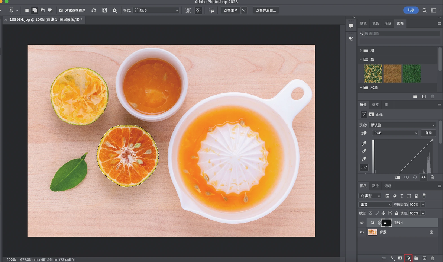Click the search icon in top bar
This screenshot has width=443, height=262.
pyautogui.click(x=424, y=10)
